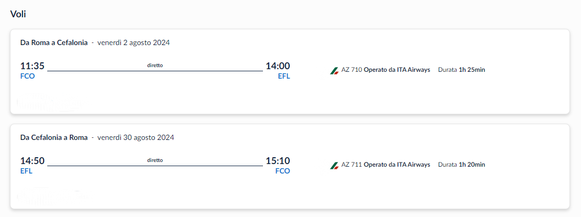Screen dimensions: 581x217
Task: Select the 14:00 arrival time
Action: (278, 66)
